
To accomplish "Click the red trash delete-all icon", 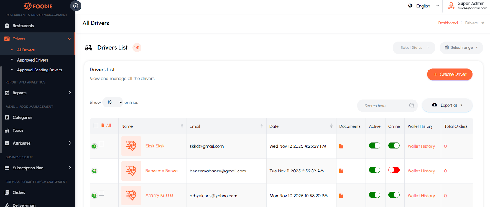I will (x=103, y=126).
